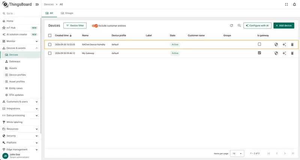Toggle Is gateway for BACnet Device Humidity

[259, 44]
